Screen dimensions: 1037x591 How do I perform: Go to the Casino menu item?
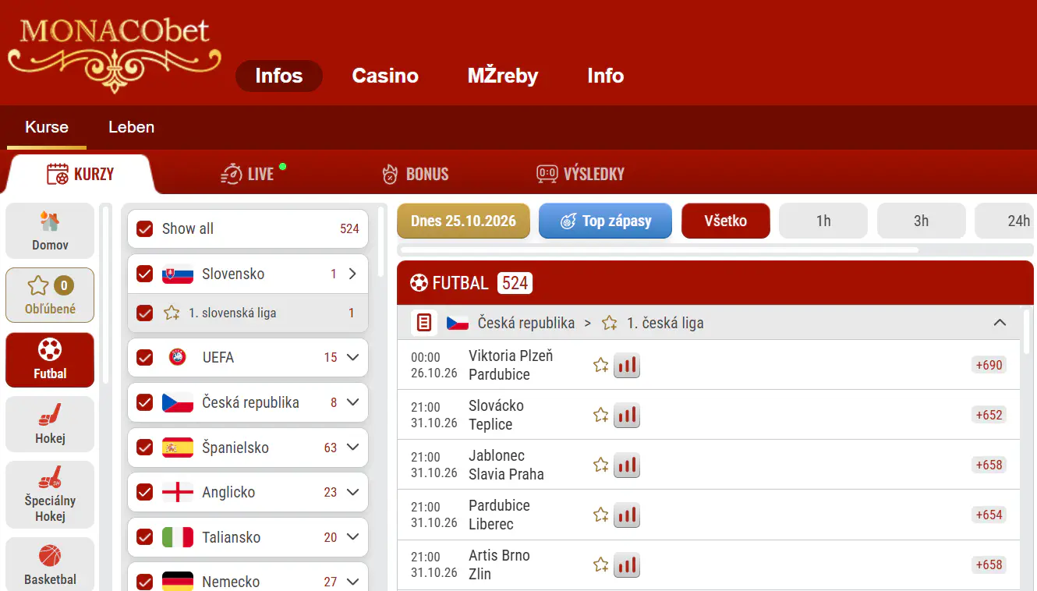coord(385,76)
